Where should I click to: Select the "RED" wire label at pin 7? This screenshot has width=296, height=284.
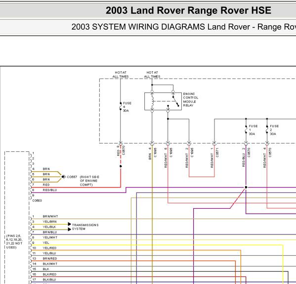coord(46,185)
